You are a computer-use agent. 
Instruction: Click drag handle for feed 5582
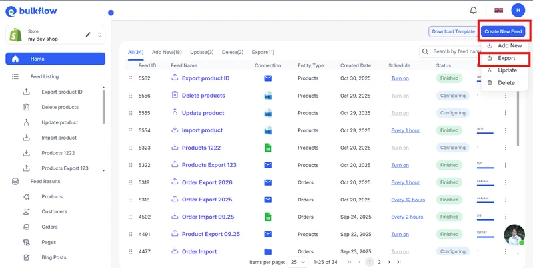[131, 78]
